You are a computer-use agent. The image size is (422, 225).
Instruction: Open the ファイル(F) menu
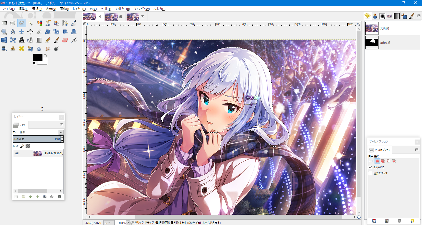coord(8,9)
